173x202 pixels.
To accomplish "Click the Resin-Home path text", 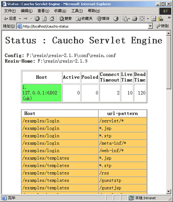I will tap(63, 61).
